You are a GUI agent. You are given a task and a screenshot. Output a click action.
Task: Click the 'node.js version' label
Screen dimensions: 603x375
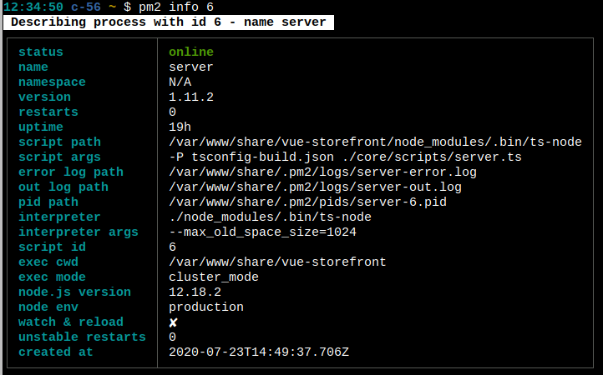(74, 292)
